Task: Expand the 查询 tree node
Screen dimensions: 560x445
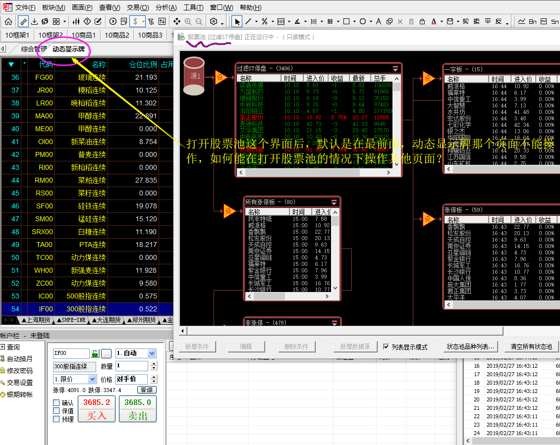Action: click(x=2, y=347)
